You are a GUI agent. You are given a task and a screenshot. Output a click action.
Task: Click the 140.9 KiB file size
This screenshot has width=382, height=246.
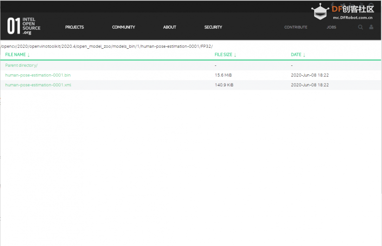tap(224, 85)
